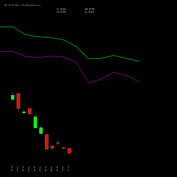Click the green candlestick above 30 Jun

coord(13,97)
